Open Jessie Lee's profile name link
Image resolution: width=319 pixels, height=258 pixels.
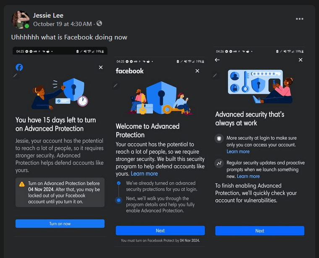[x=48, y=16]
